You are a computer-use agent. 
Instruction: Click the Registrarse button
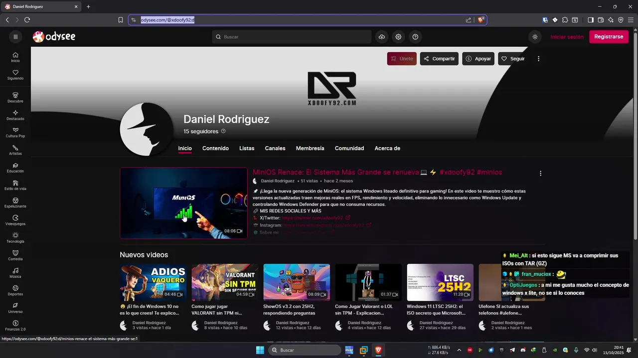[609, 37]
